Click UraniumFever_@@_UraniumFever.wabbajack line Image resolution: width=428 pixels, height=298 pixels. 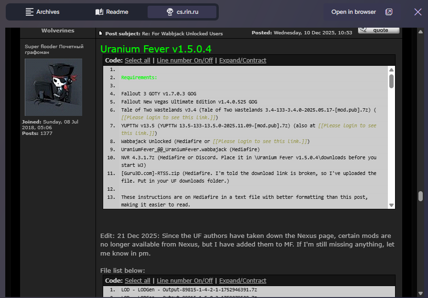[190, 150]
